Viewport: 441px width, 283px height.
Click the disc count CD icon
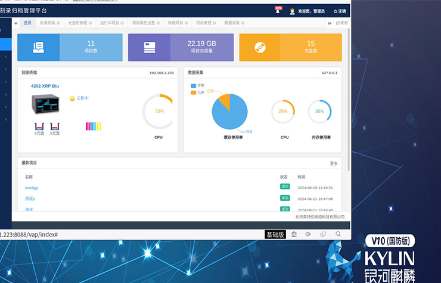coord(260,47)
